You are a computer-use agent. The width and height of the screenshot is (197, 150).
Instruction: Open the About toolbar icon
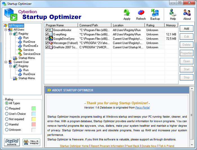pos(187,13)
